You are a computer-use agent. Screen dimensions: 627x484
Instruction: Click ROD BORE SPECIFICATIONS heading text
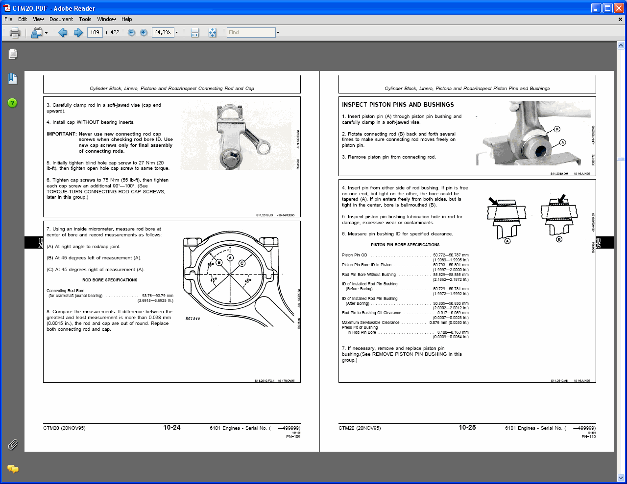click(110, 280)
